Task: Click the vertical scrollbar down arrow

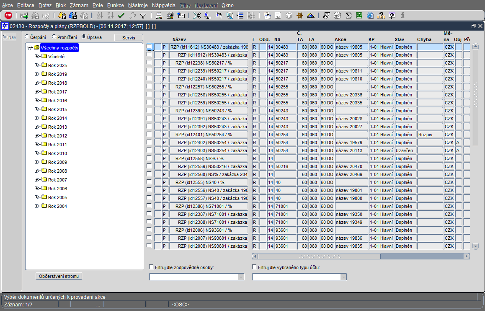Action: pyautogui.click(x=476, y=246)
